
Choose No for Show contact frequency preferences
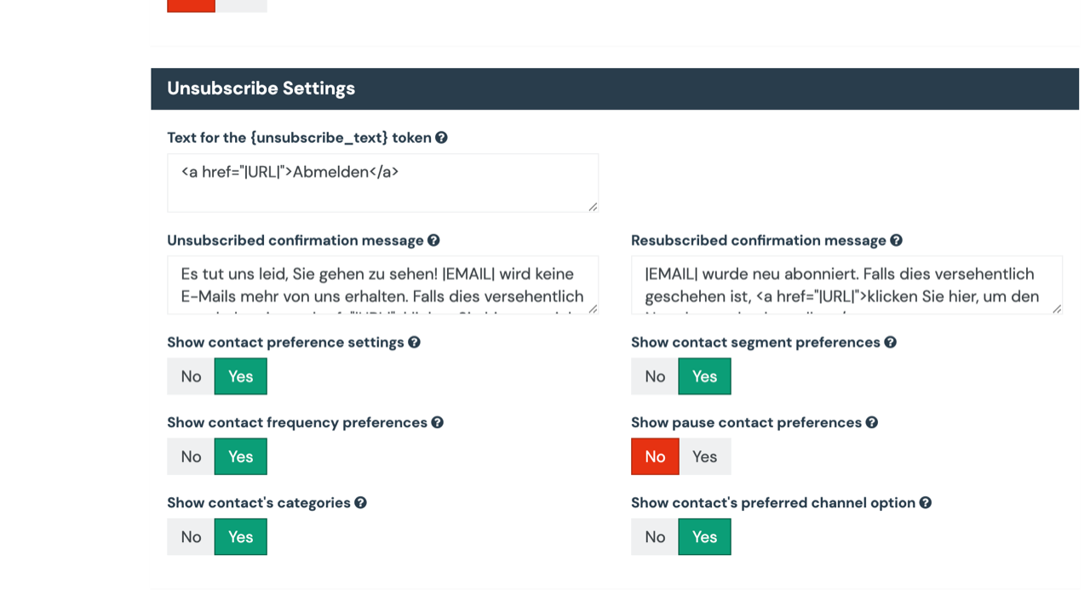(x=191, y=456)
